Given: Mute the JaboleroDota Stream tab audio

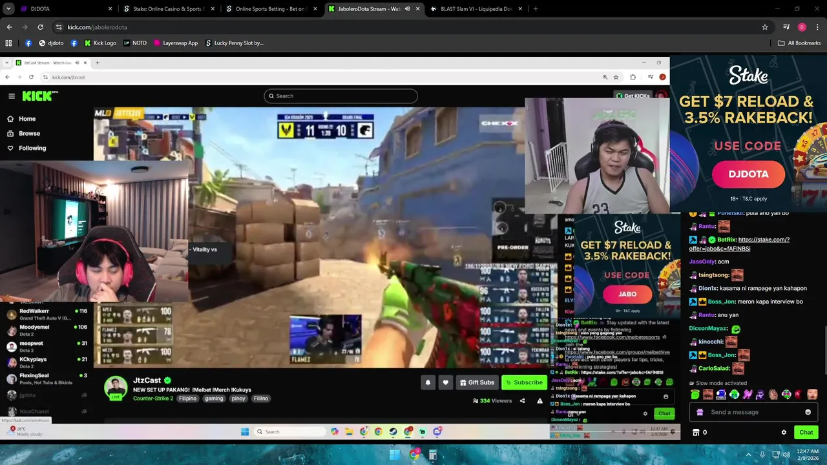Looking at the screenshot, I should click(x=407, y=9).
